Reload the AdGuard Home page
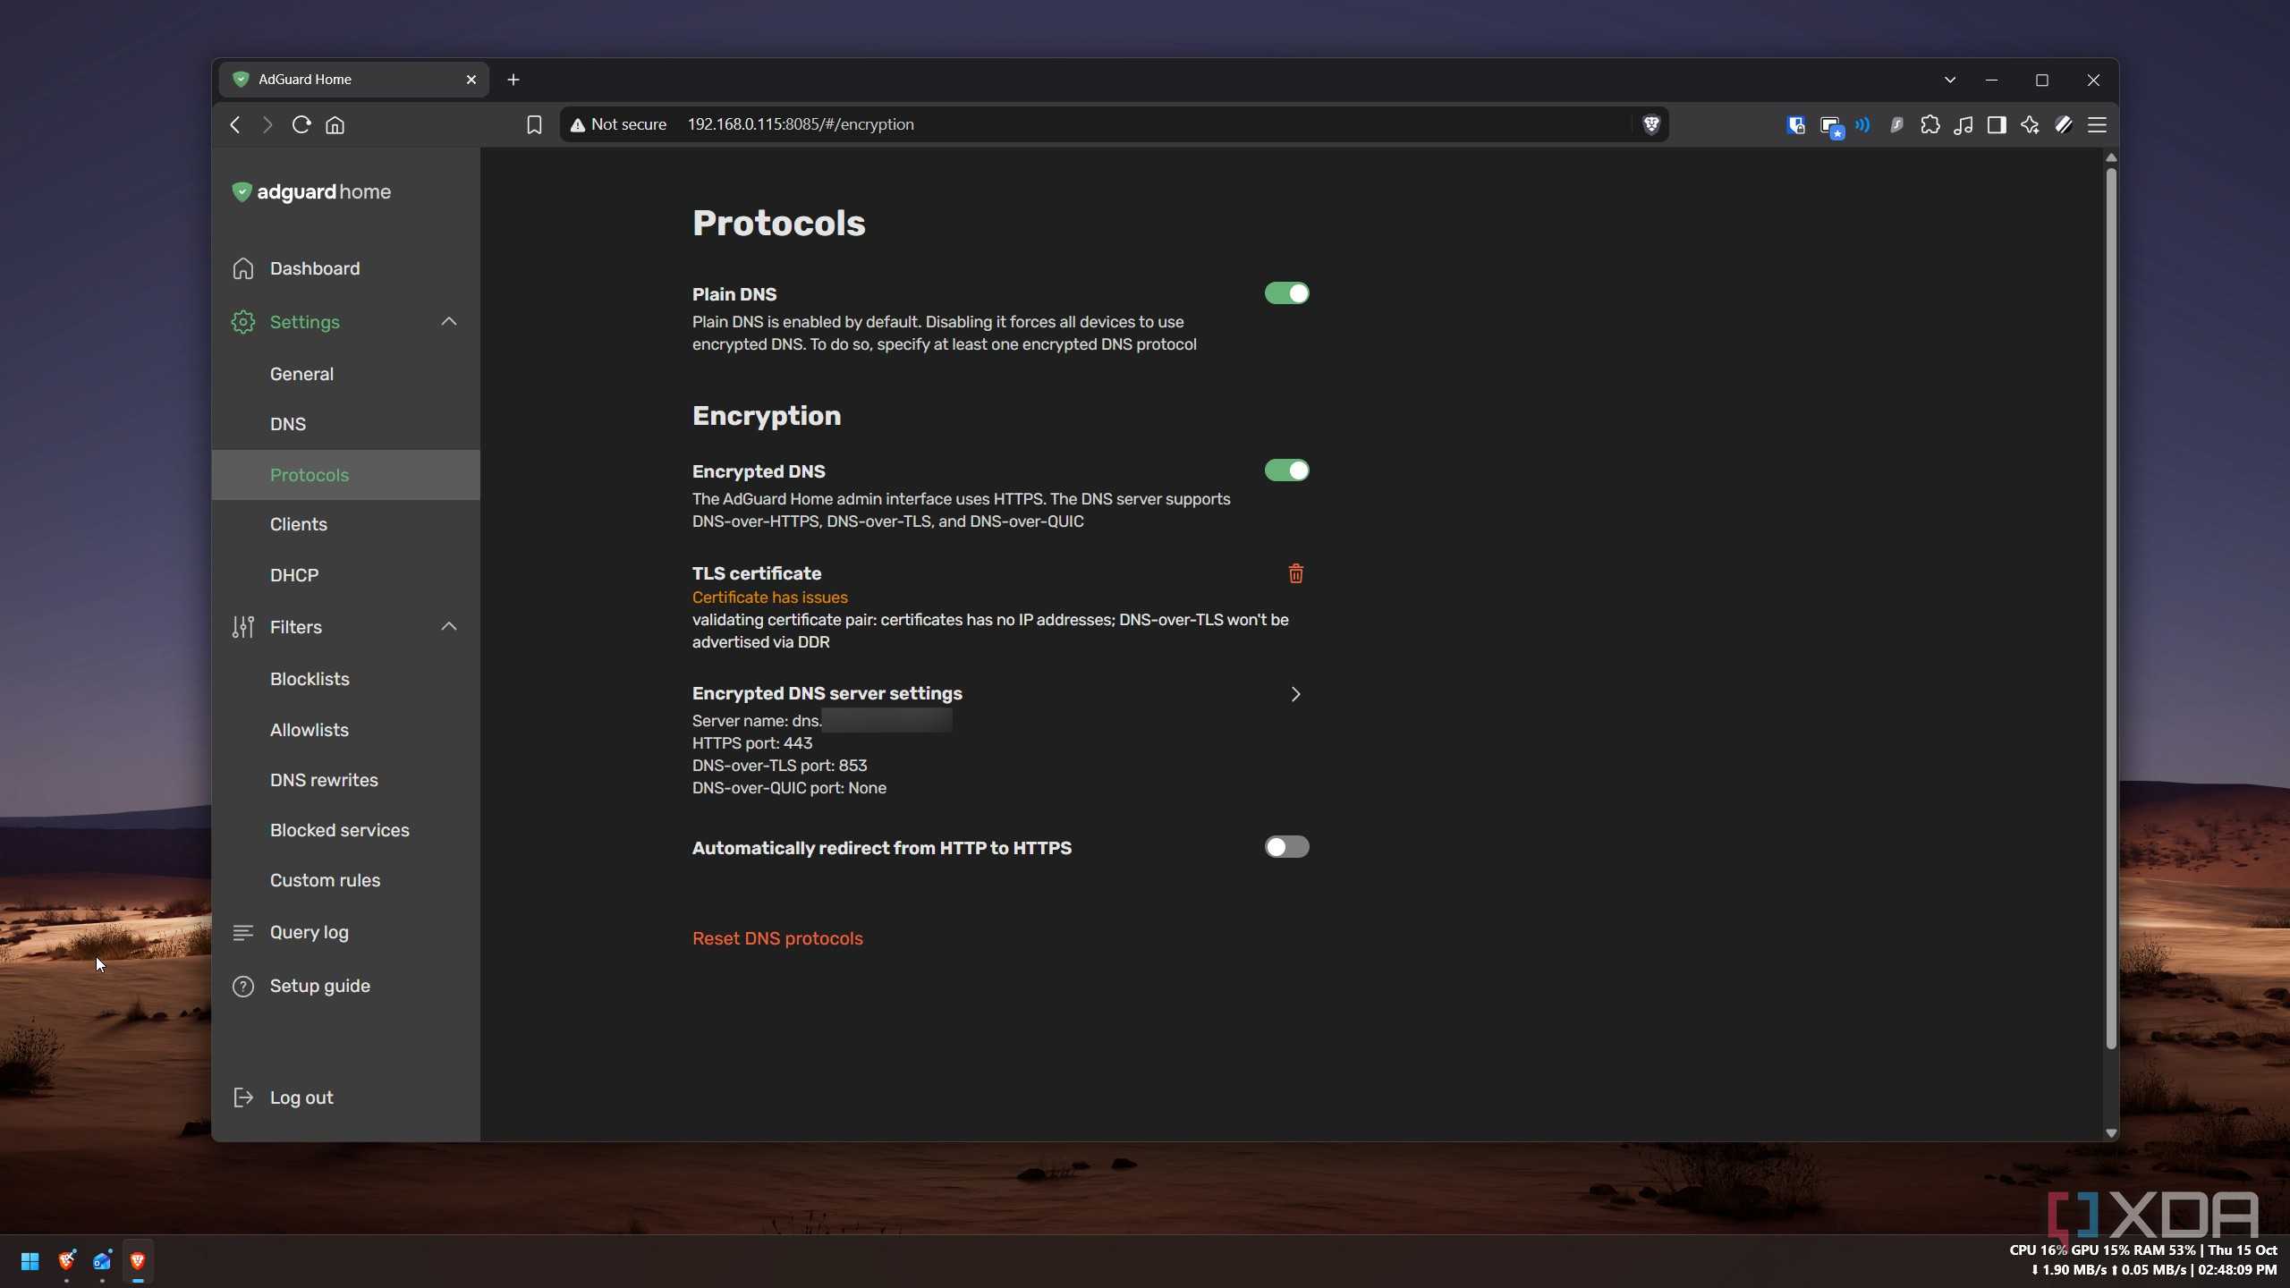Image resolution: width=2290 pixels, height=1288 pixels. click(301, 124)
